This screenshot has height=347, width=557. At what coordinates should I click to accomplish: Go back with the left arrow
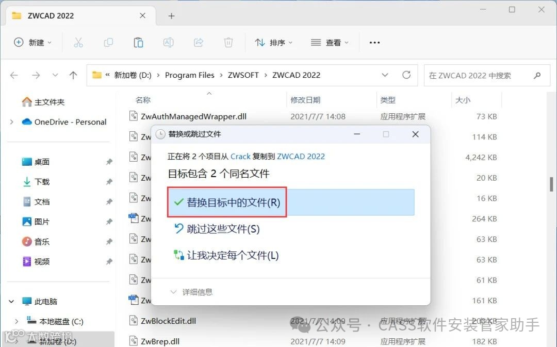coord(14,75)
